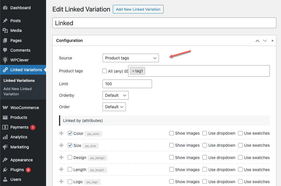Click the Limit field showing 100
The width and height of the screenshot is (281, 186).
click(127, 84)
